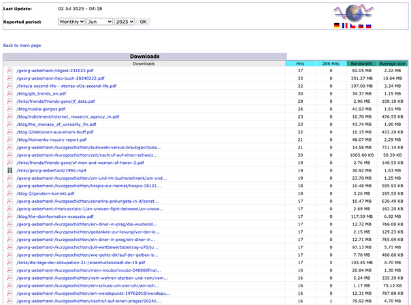Click PDF icon beside a-second-life.pdf
Screen dimensions: 411x305
click(x=10, y=86)
